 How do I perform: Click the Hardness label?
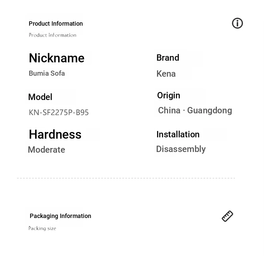pos(55,134)
